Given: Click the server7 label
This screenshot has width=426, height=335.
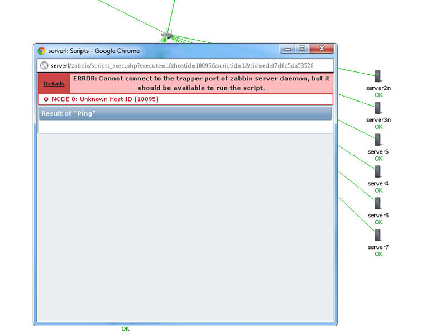Looking at the screenshot, I should 378,247.
